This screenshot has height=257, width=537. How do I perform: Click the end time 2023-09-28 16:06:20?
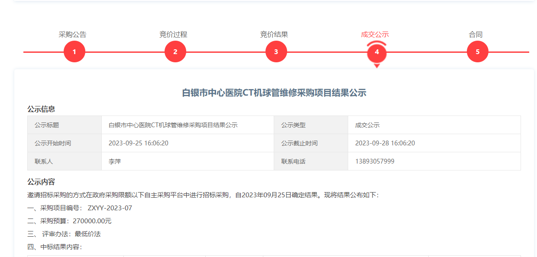coord(385,143)
